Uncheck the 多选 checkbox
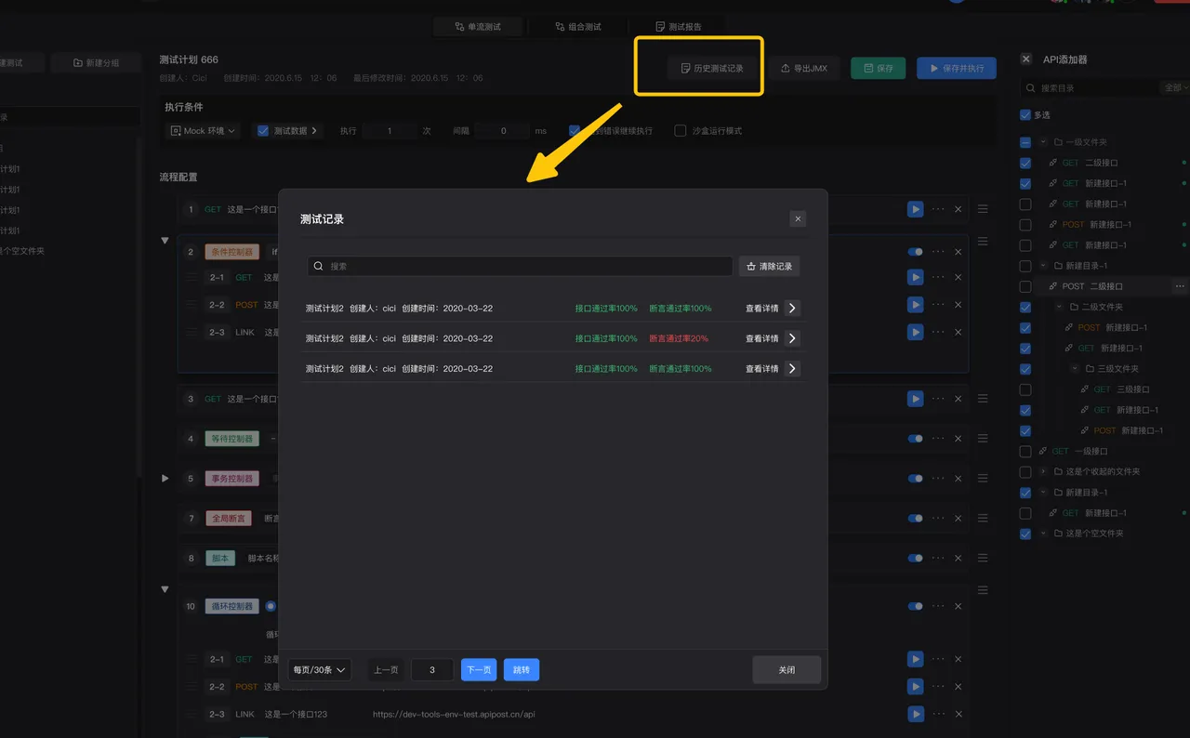The width and height of the screenshot is (1190, 738). click(x=1025, y=115)
